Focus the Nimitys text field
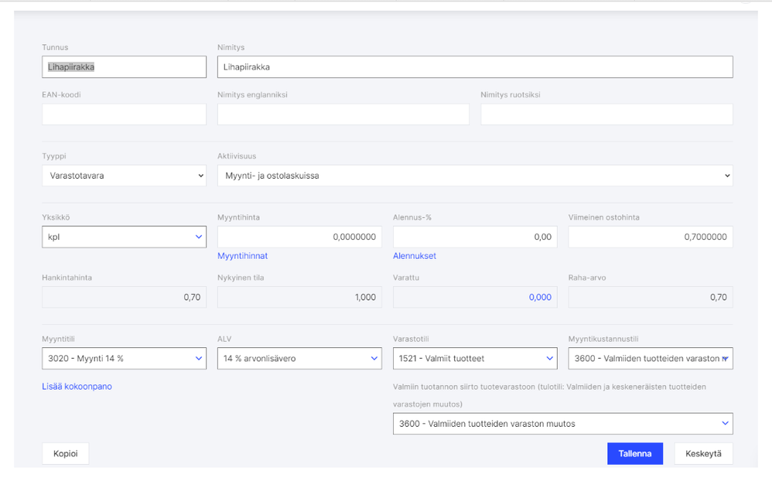The width and height of the screenshot is (772, 481). coord(475,67)
